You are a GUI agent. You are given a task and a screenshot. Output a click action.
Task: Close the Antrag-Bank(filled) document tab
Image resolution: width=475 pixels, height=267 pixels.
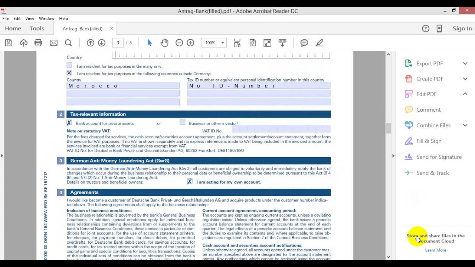click(111, 29)
